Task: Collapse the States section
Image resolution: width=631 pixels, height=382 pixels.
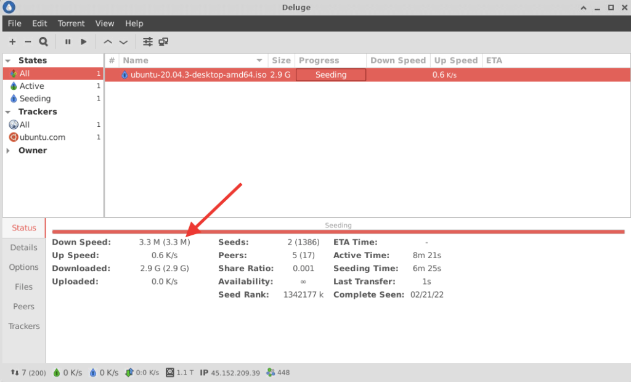Action: 7,61
